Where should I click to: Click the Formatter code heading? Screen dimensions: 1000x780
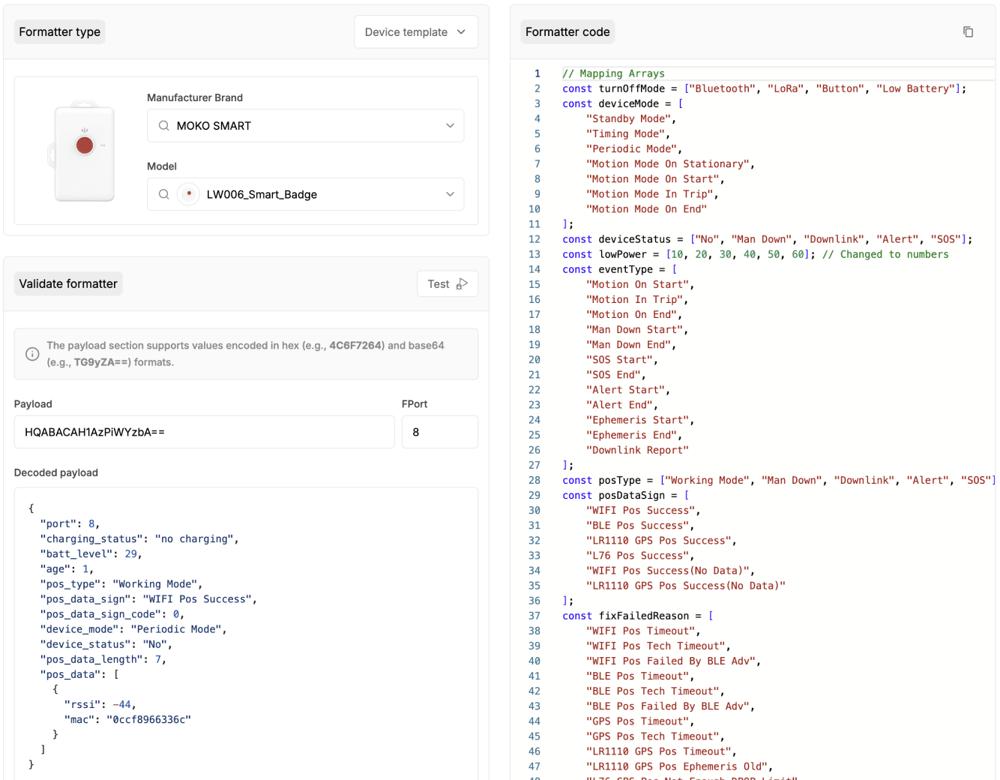point(567,31)
